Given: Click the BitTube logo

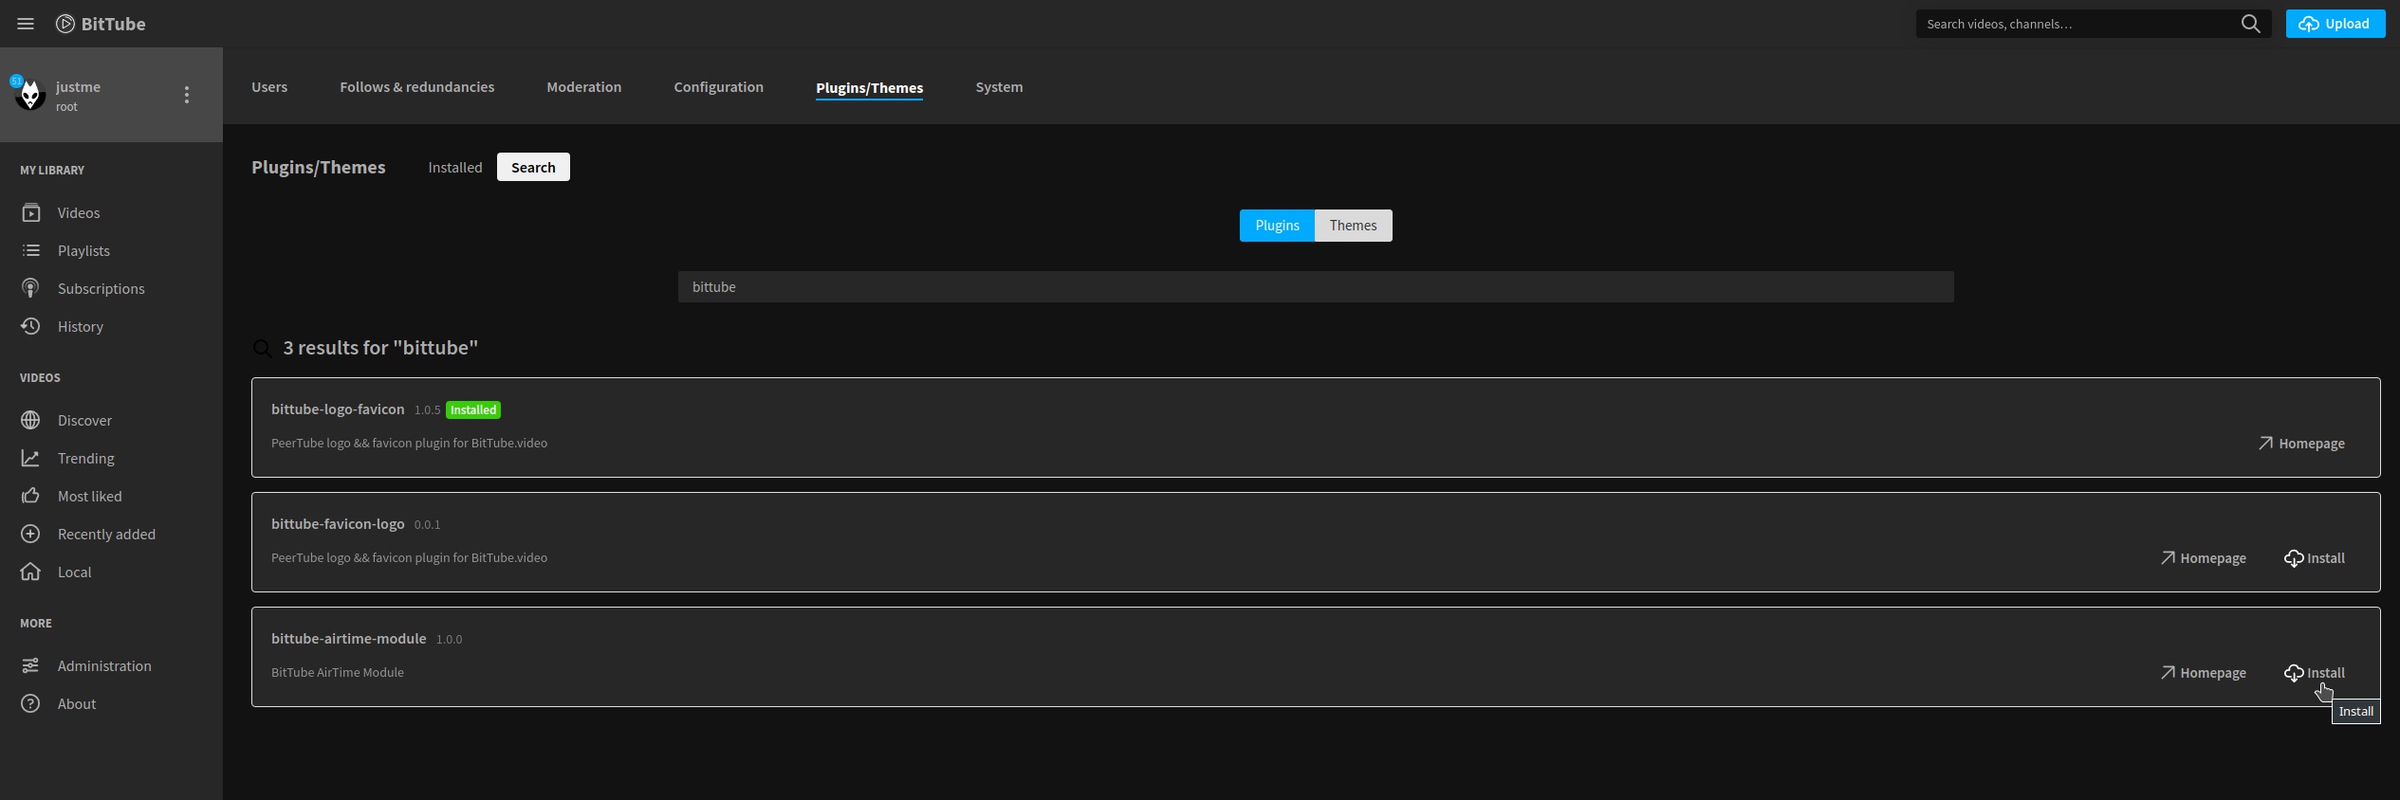Looking at the screenshot, I should point(101,24).
